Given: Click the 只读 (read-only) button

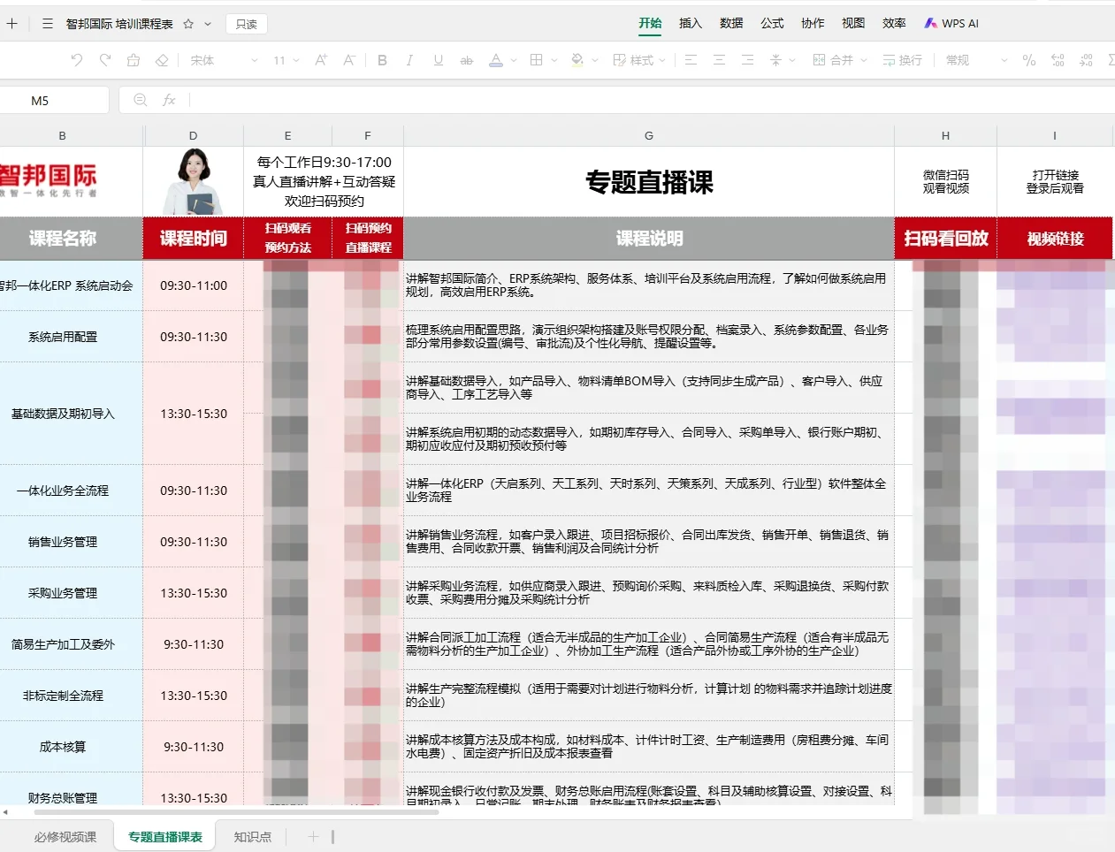Looking at the screenshot, I should coord(246,23).
